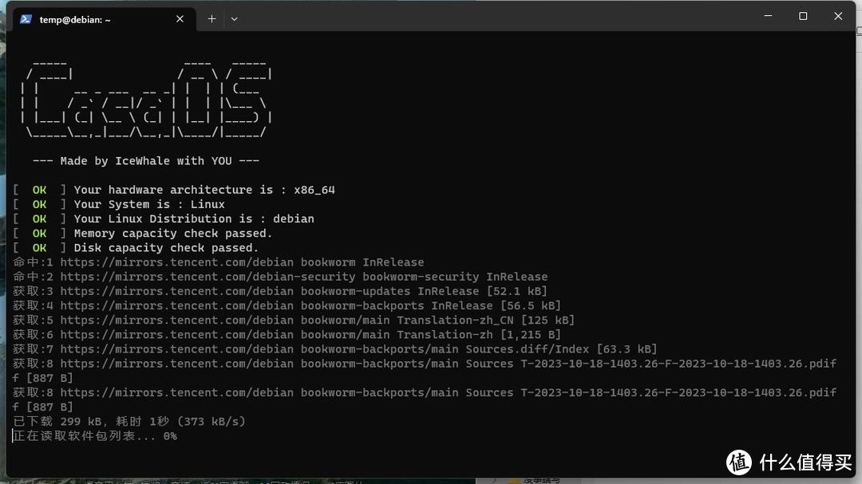Click the Linux Distribution debian line

click(164, 218)
